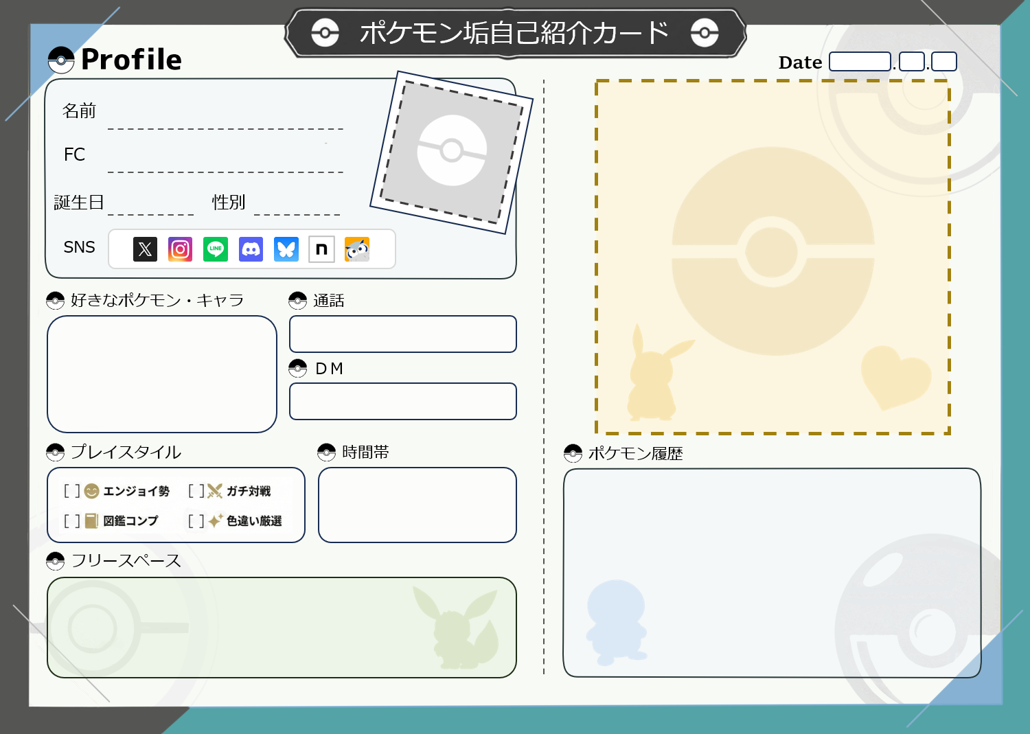Click the フリースペース green entry box
The height and width of the screenshot is (734, 1030).
pos(282,628)
